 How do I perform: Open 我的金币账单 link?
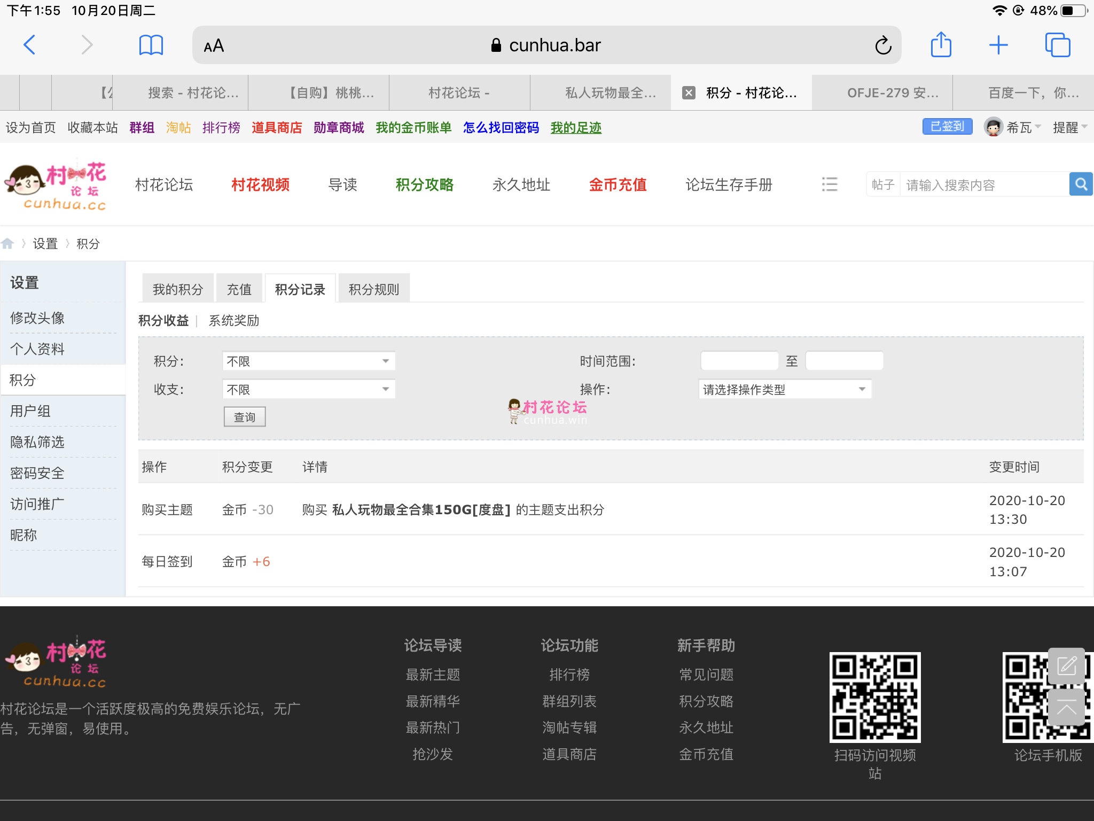(413, 128)
